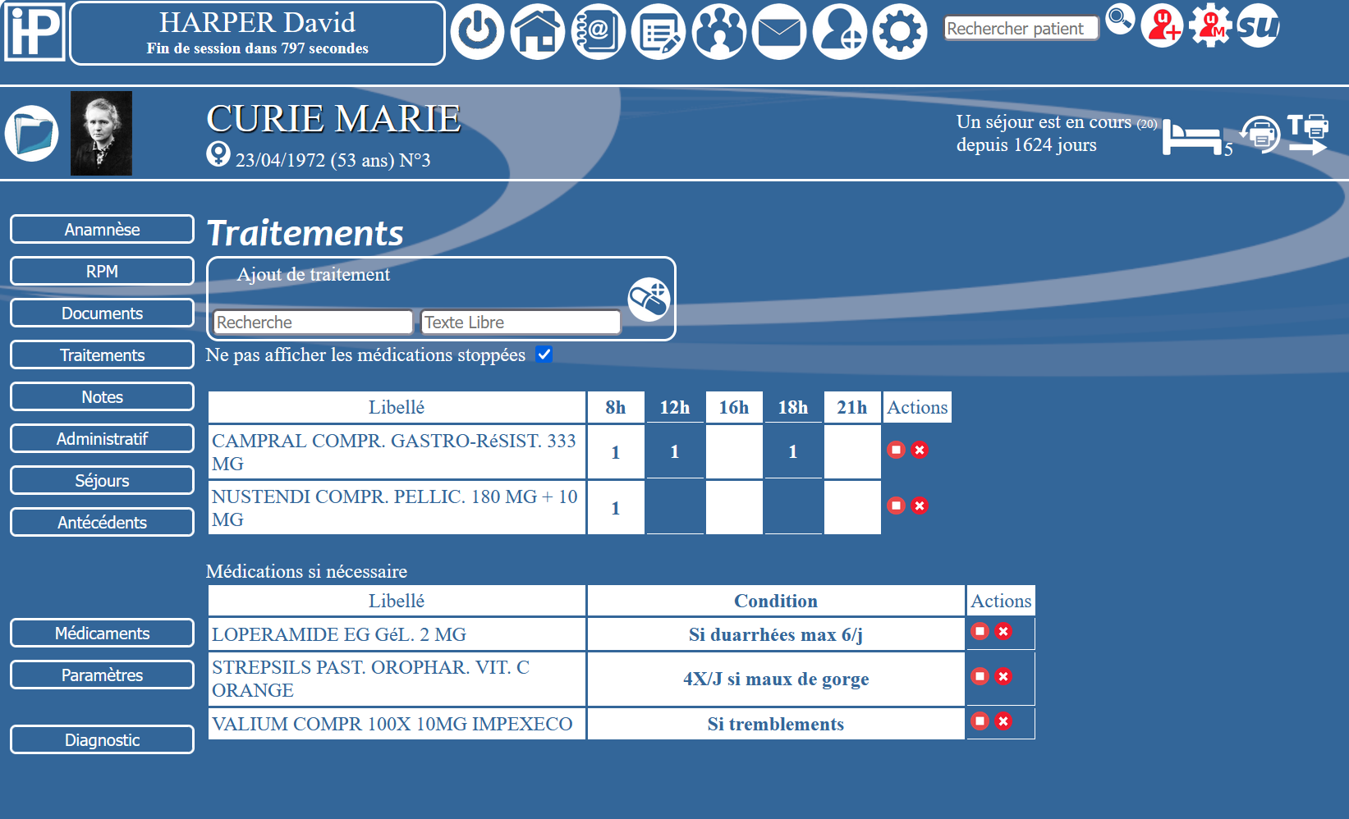The image size is (1349, 819).
Task: Go to the Séjours menu
Action: 102,481
